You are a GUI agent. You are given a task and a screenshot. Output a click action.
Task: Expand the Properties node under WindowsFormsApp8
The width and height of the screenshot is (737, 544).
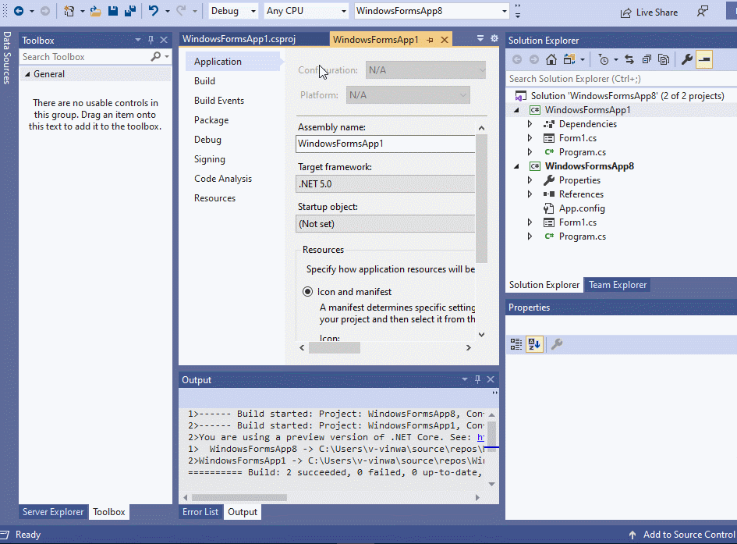click(x=530, y=180)
